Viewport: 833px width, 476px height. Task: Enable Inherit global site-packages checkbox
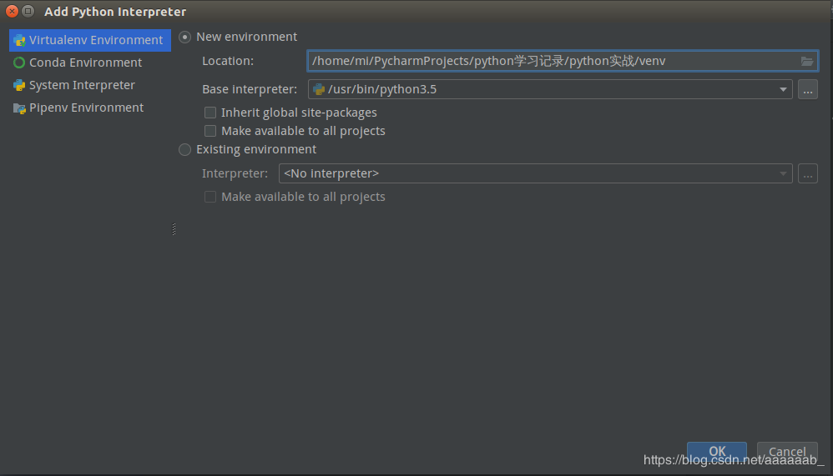(210, 113)
